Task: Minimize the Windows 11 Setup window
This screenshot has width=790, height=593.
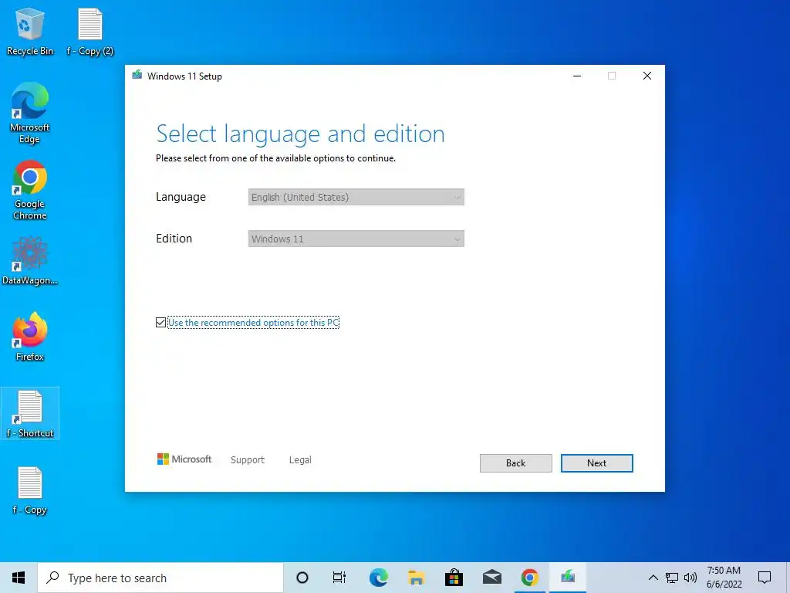Action: tap(577, 76)
